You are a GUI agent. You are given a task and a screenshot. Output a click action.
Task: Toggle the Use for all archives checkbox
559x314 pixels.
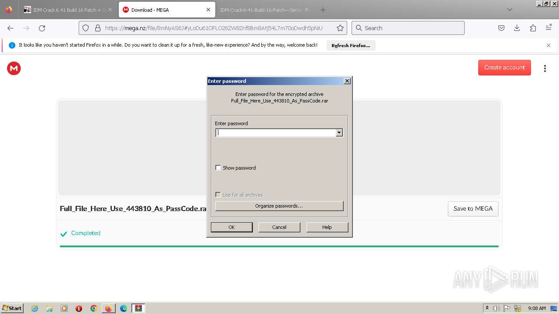218,195
